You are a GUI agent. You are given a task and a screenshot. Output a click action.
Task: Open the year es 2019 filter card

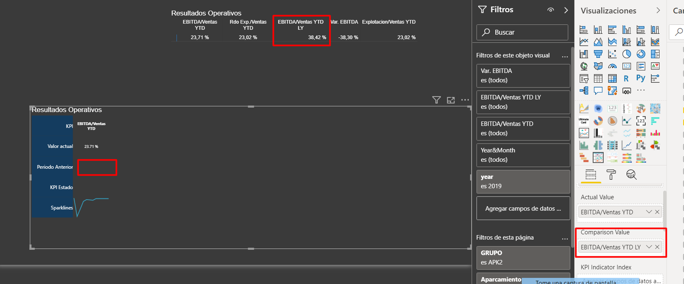523,182
